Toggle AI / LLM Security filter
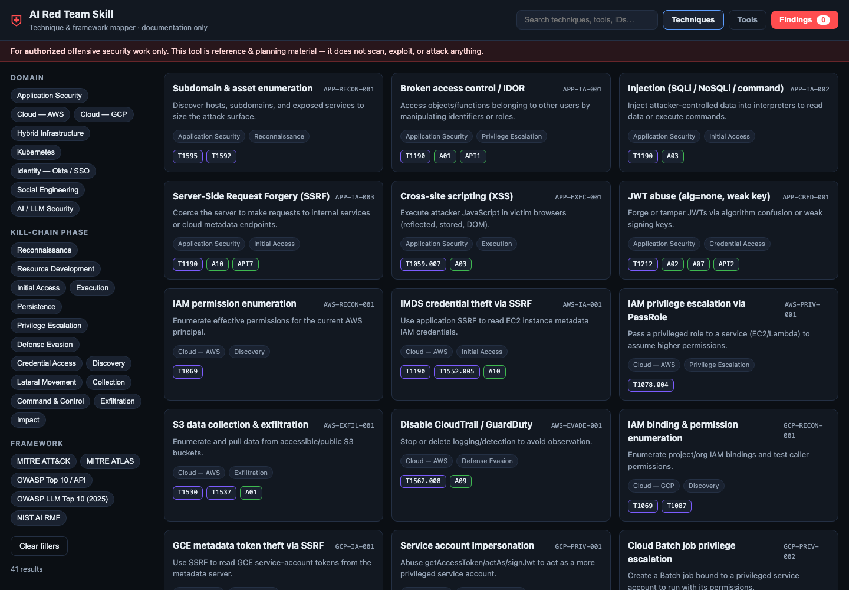Image resolution: width=849 pixels, height=590 pixels. tap(45, 209)
